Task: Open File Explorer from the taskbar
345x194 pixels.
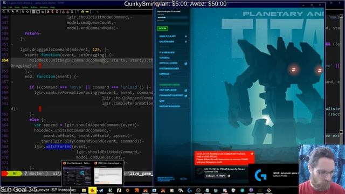Action: coord(84,190)
